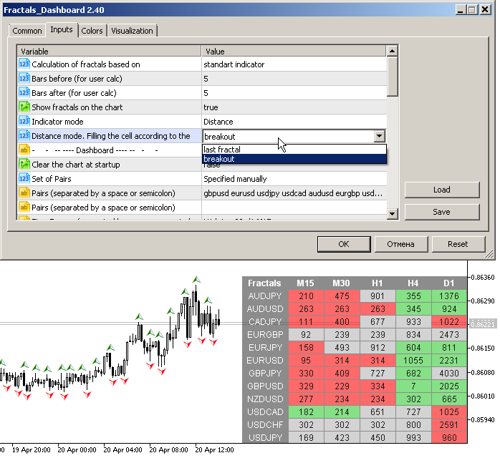Click the 'true' value of Show fractals
The width and height of the screenshot is (500, 458).
point(294,107)
